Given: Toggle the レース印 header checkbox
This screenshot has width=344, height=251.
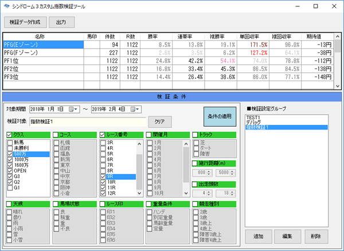Looking at the screenshot, I should coord(102,204).
